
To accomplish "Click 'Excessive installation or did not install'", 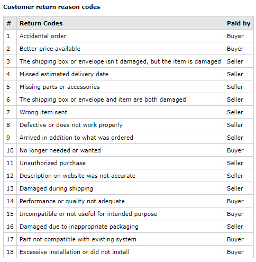I will [x=75, y=252].
